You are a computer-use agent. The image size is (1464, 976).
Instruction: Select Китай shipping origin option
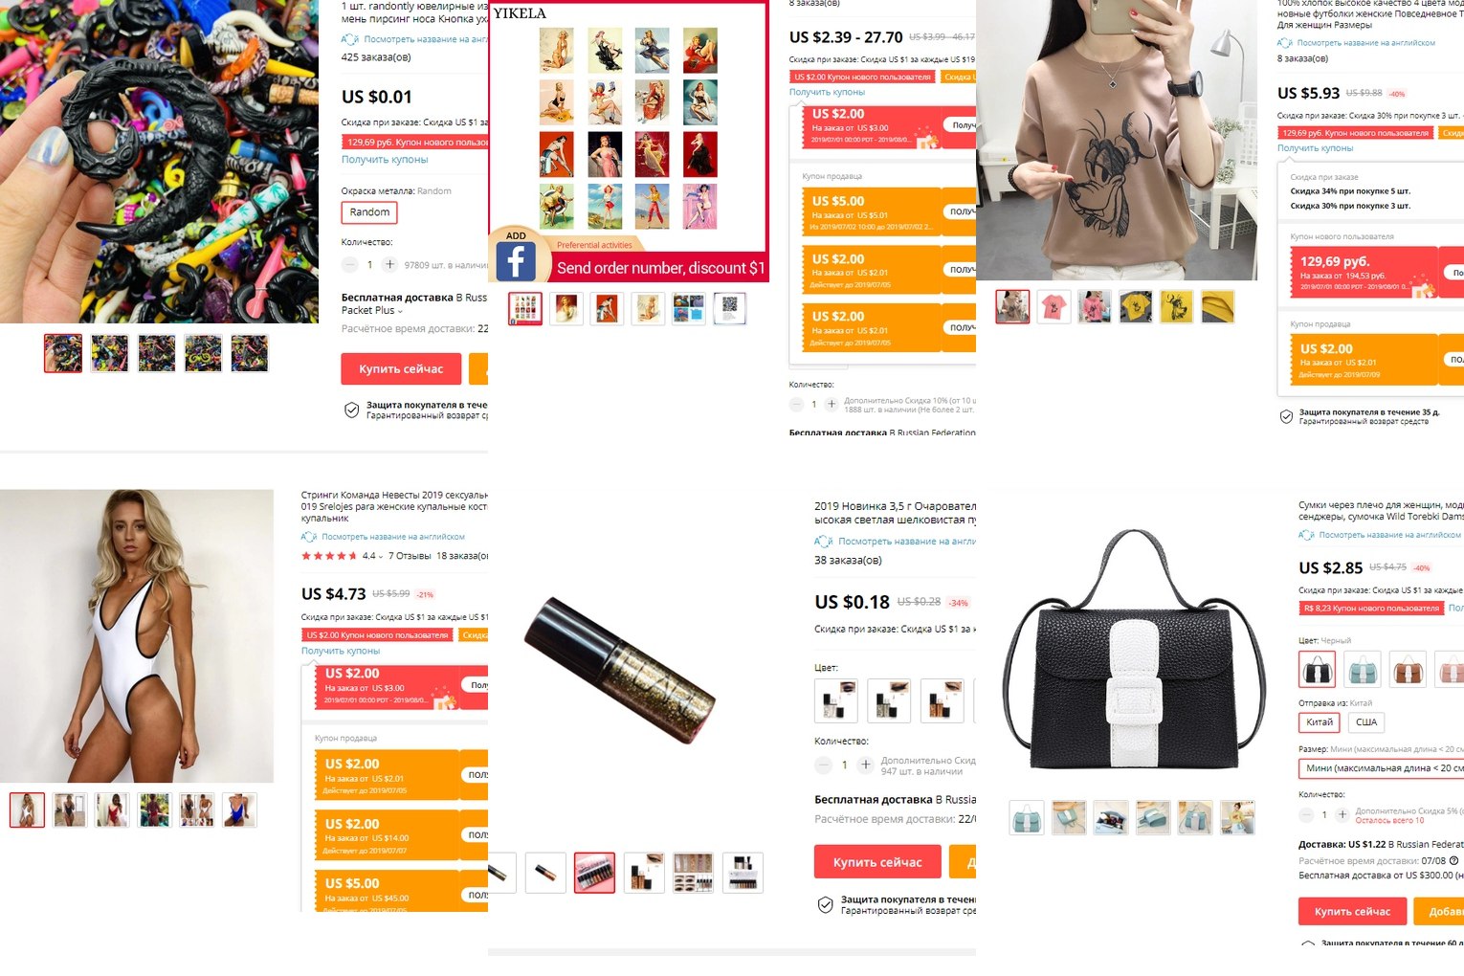pyautogui.click(x=1320, y=722)
